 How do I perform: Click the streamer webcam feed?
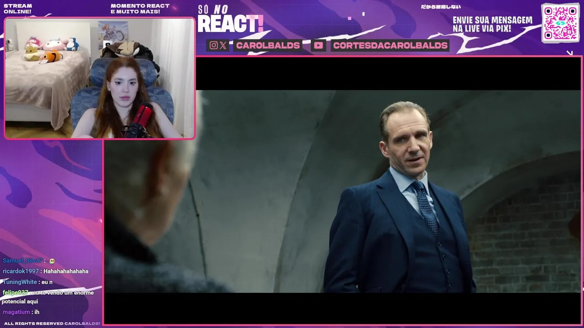click(99, 78)
